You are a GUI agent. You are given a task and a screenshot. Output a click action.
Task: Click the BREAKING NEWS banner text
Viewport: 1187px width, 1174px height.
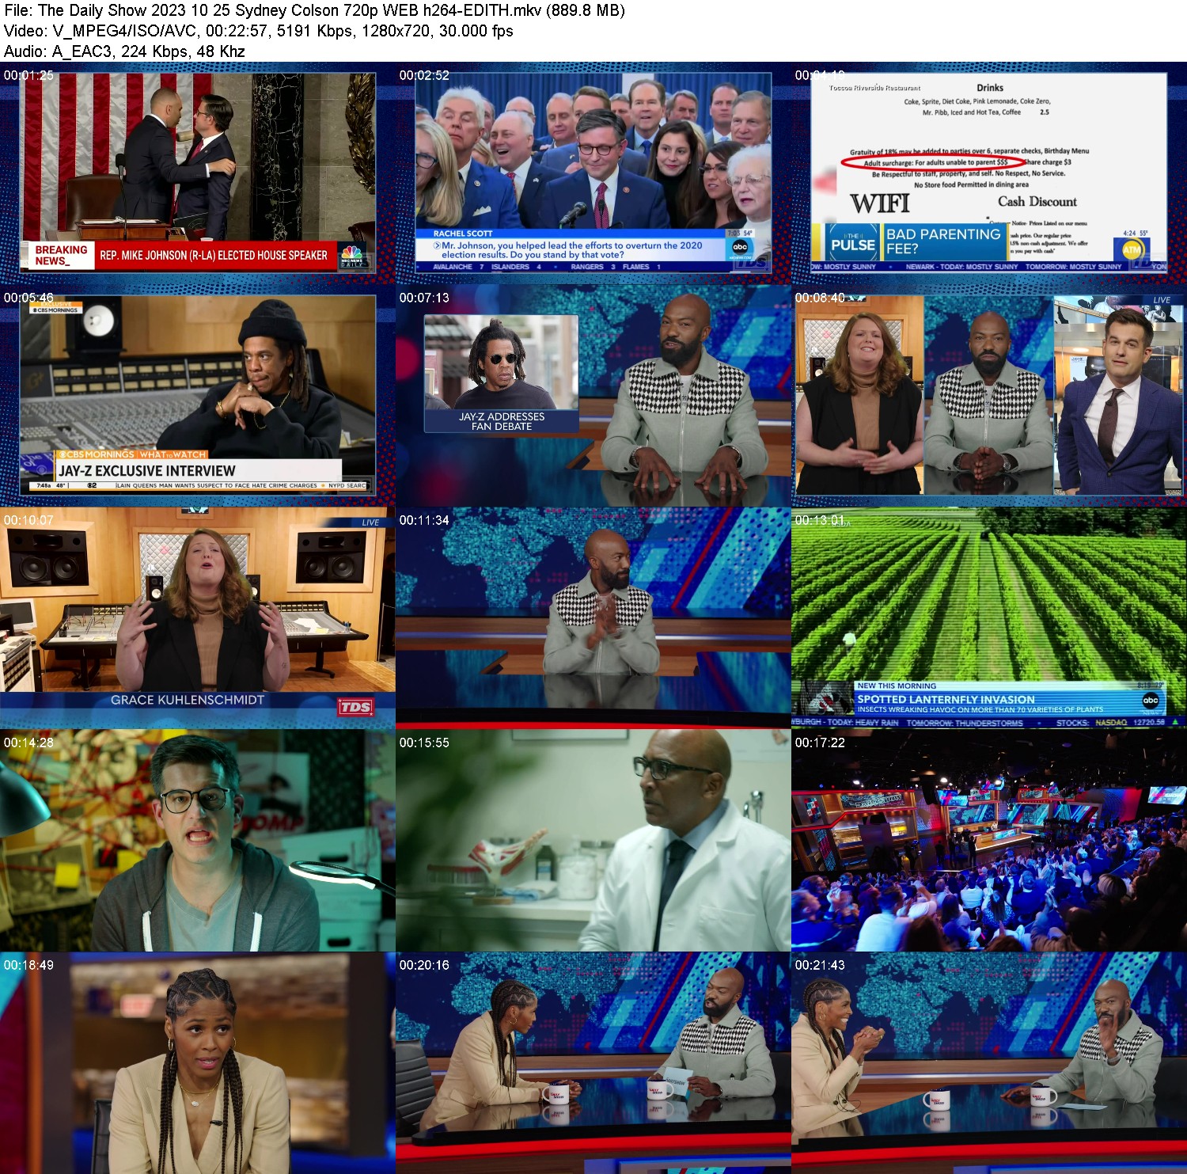coord(61,255)
